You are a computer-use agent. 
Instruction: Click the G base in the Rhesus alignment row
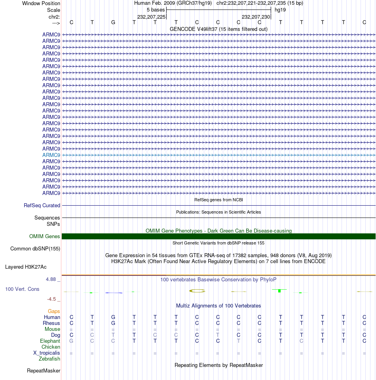tap(113, 323)
